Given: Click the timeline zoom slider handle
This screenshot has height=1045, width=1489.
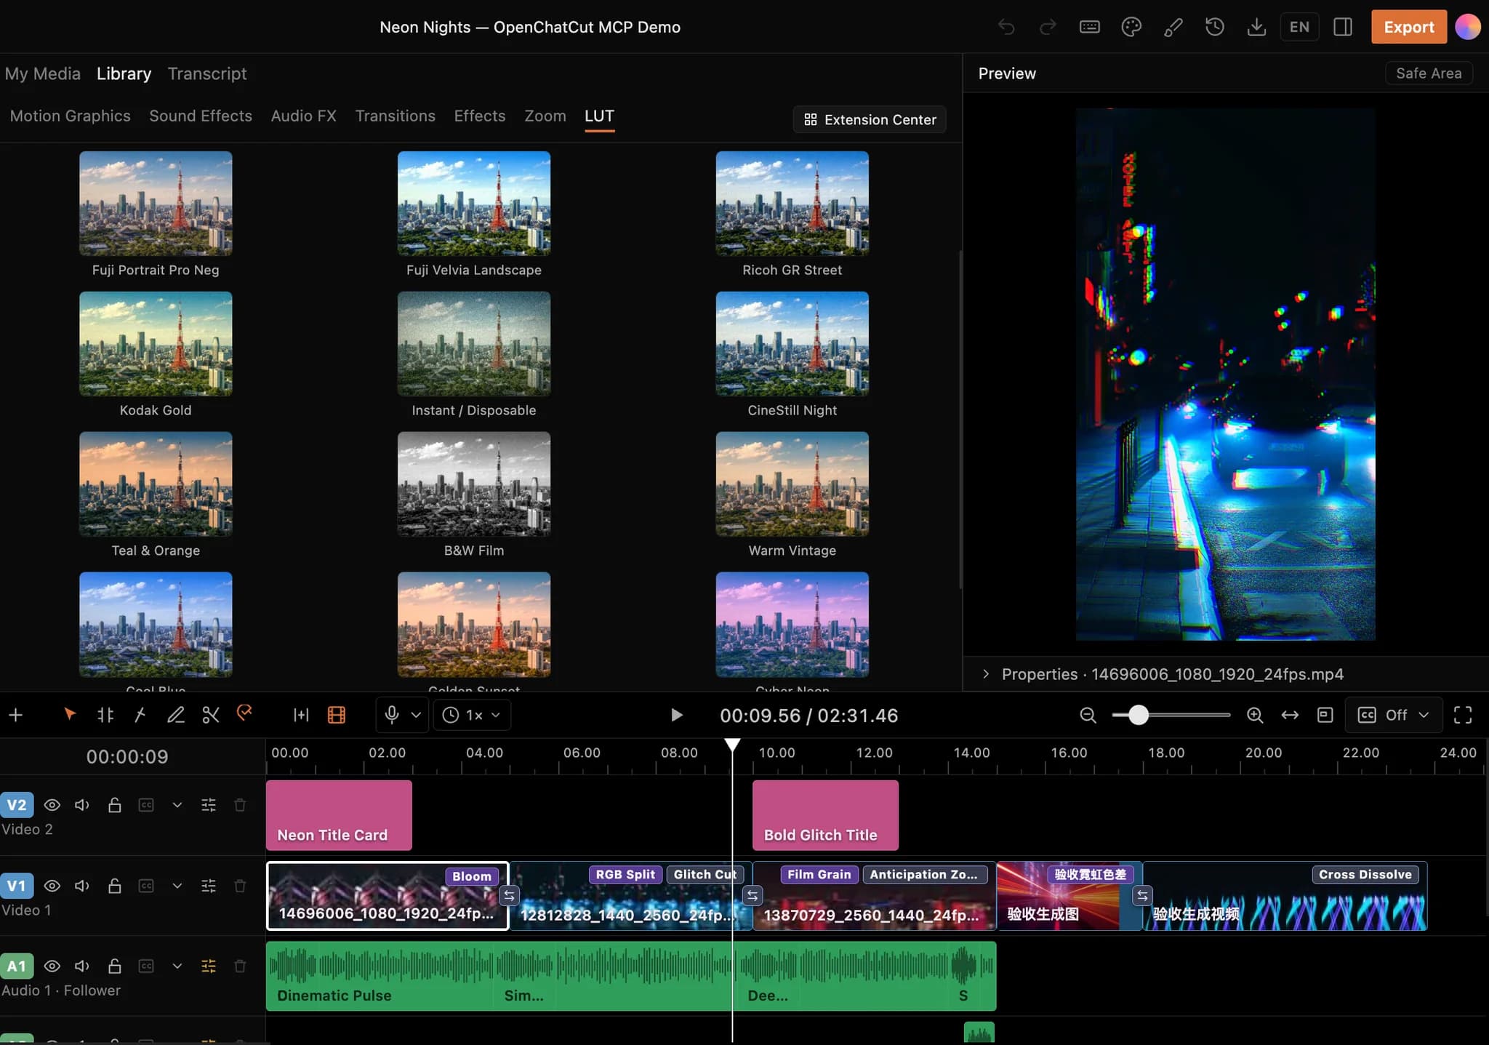Looking at the screenshot, I should [1139, 715].
